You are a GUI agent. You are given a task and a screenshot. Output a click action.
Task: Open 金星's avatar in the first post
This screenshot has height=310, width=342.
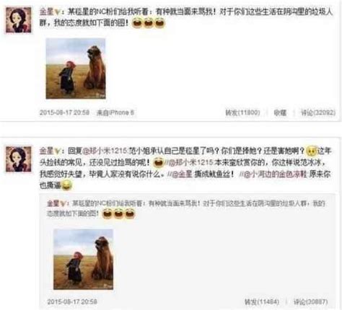19,20
